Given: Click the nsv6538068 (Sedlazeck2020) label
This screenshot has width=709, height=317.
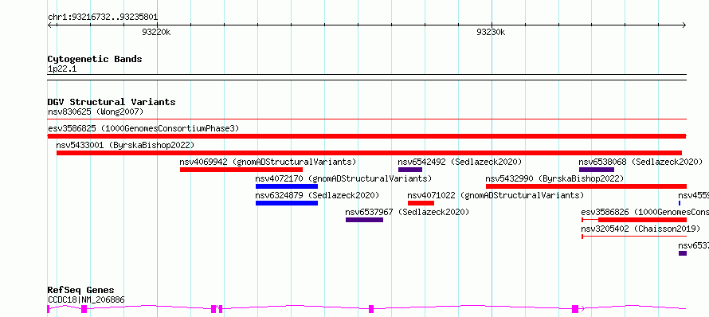Looking at the screenshot, I should pos(640,162).
